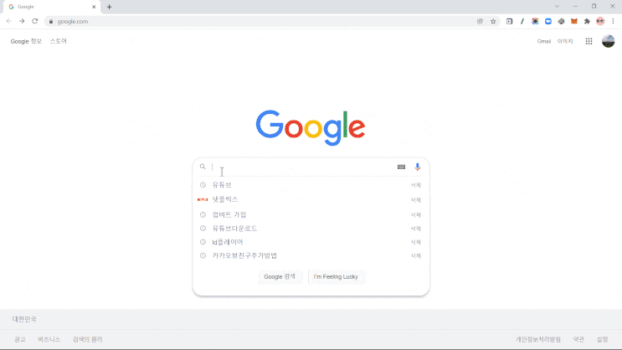Select the 넷플릭스 suggestion
622x350 pixels.
[311, 199]
